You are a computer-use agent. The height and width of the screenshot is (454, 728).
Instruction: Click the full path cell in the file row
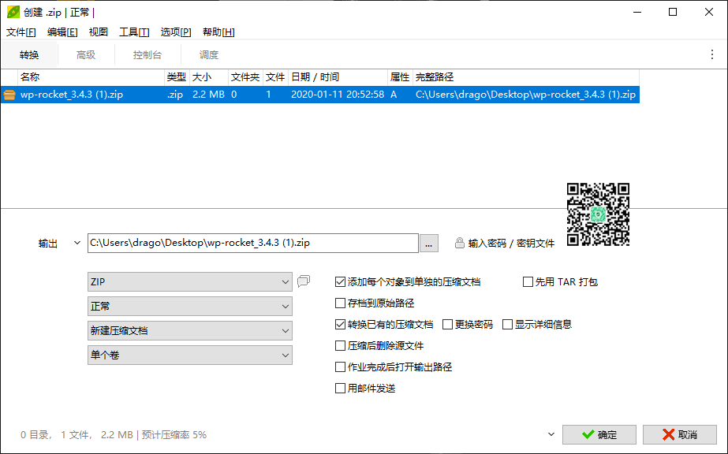tap(525, 95)
